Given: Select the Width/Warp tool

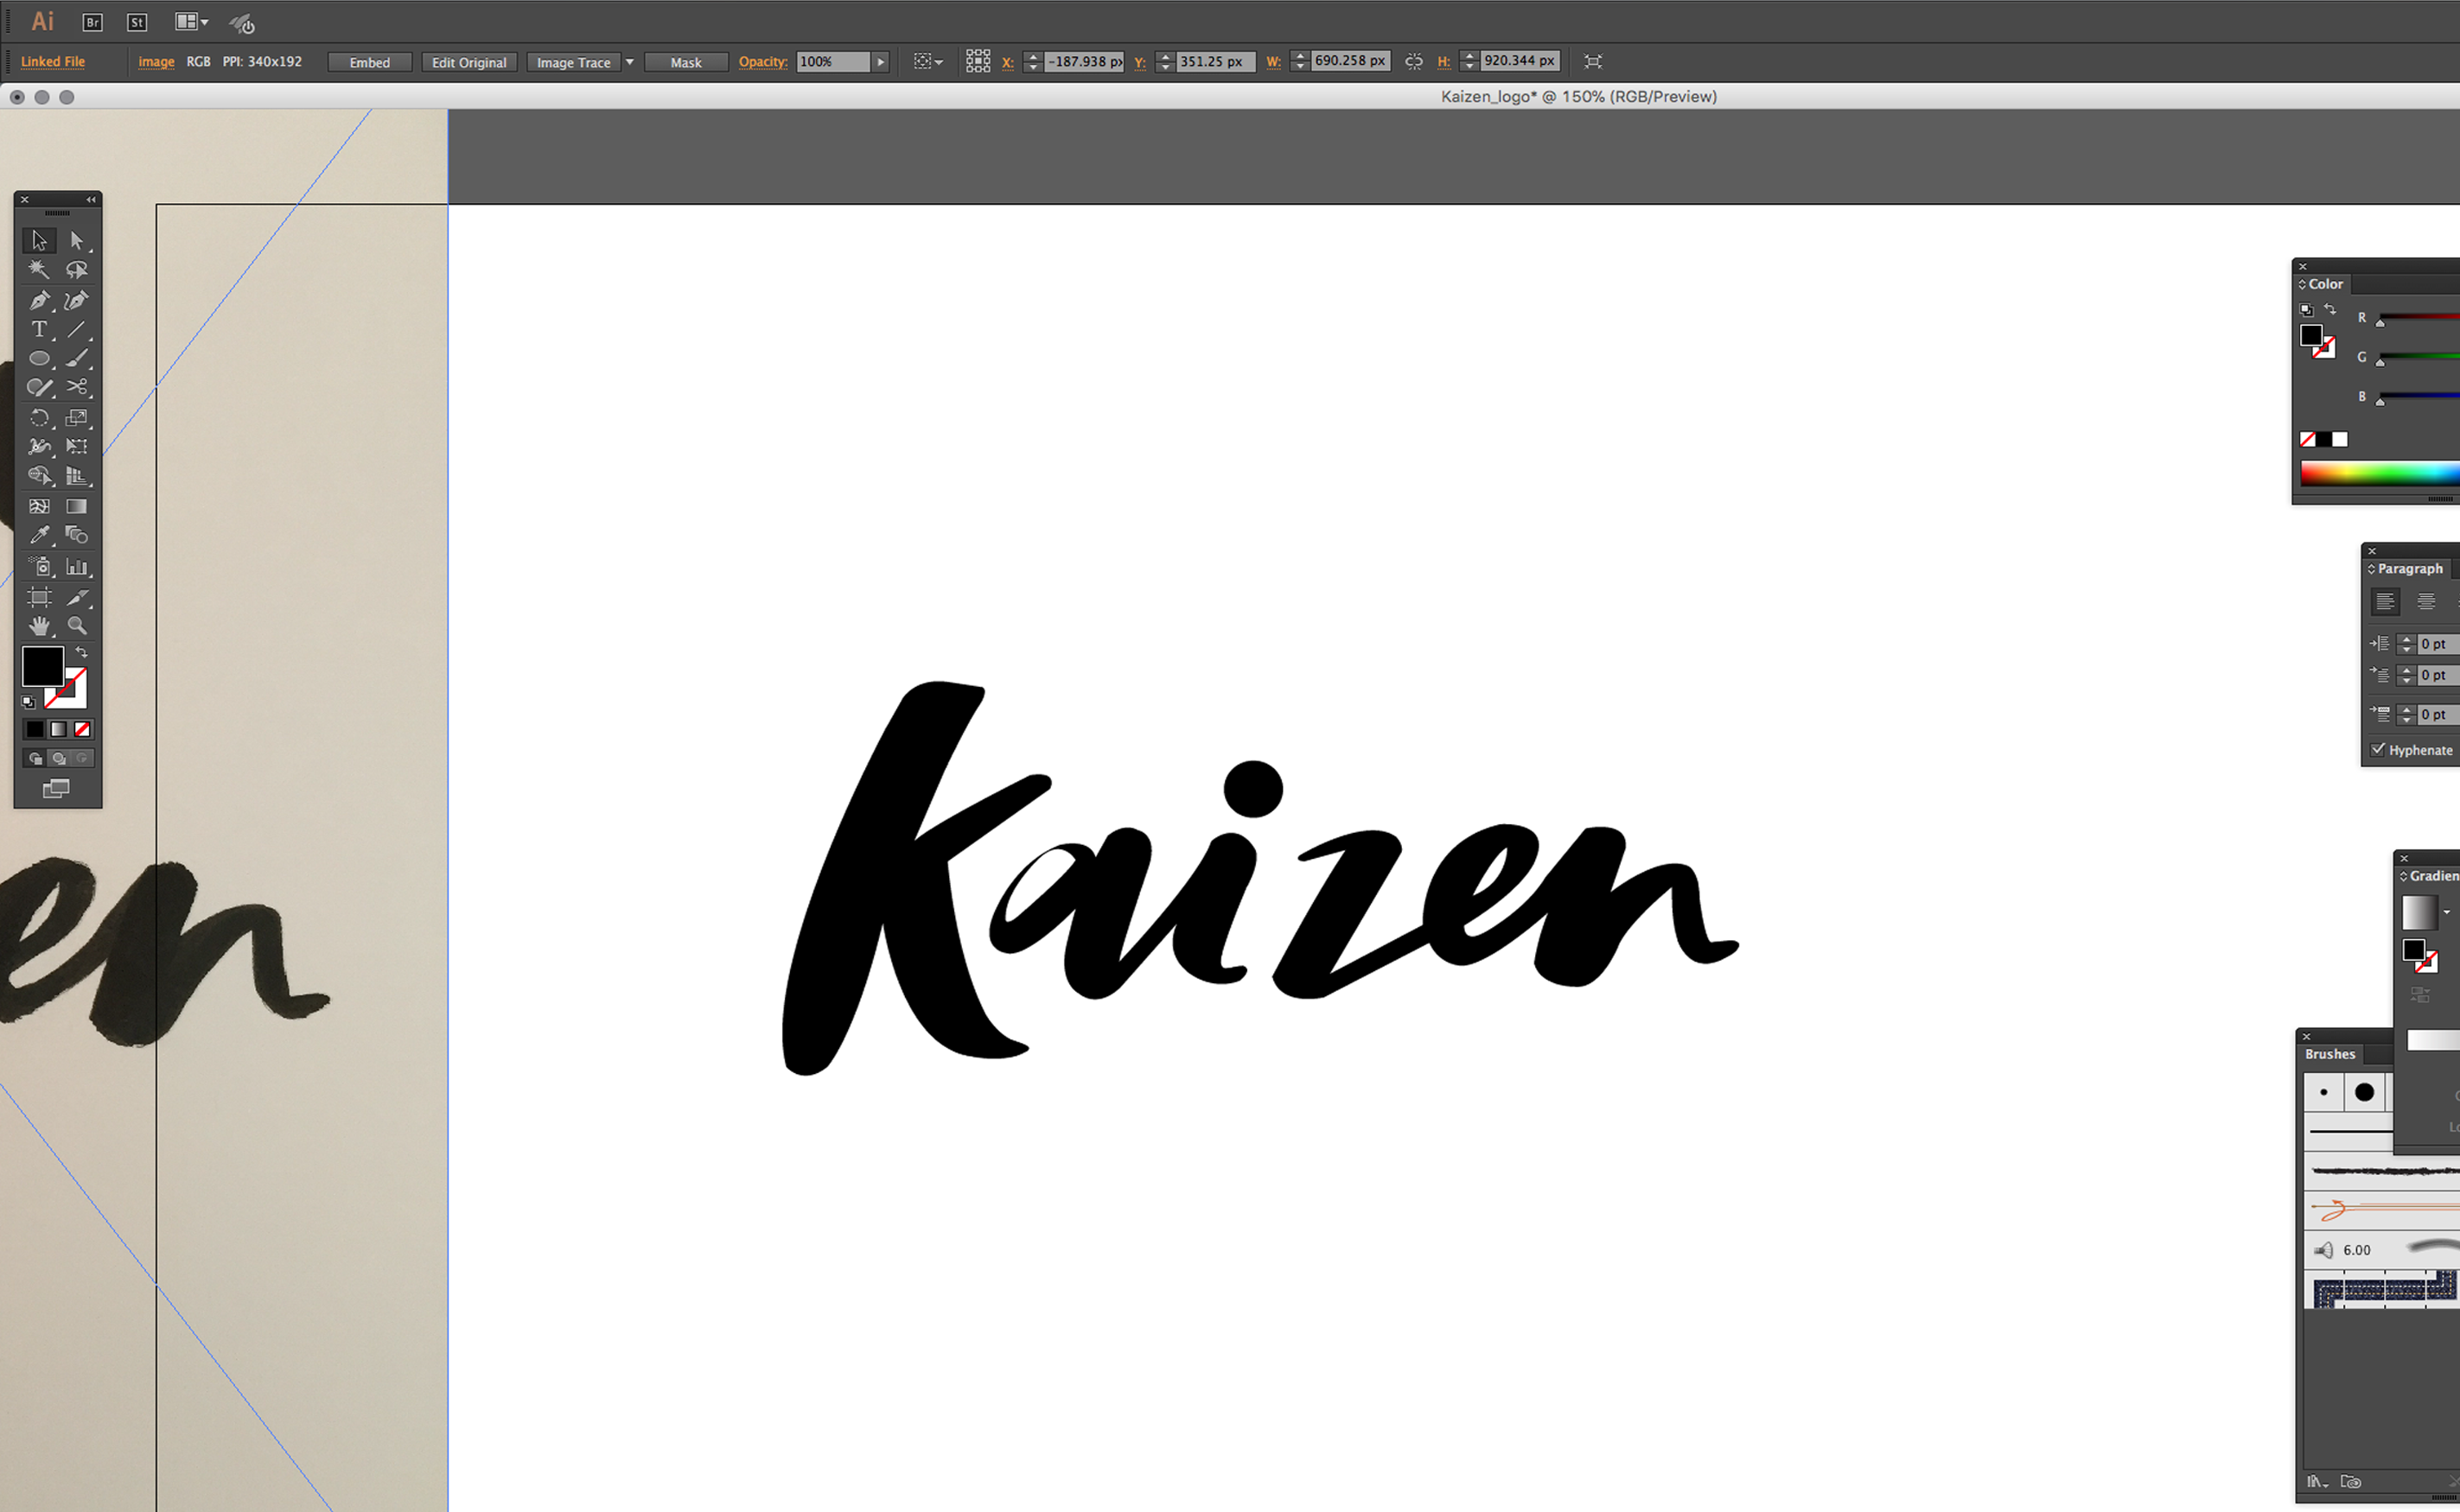Looking at the screenshot, I should pyautogui.click(x=39, y=447).
